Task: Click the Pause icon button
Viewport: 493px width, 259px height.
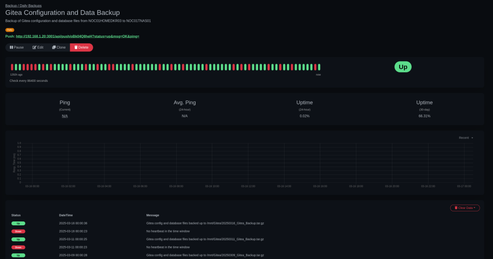Action: [12, 47]
